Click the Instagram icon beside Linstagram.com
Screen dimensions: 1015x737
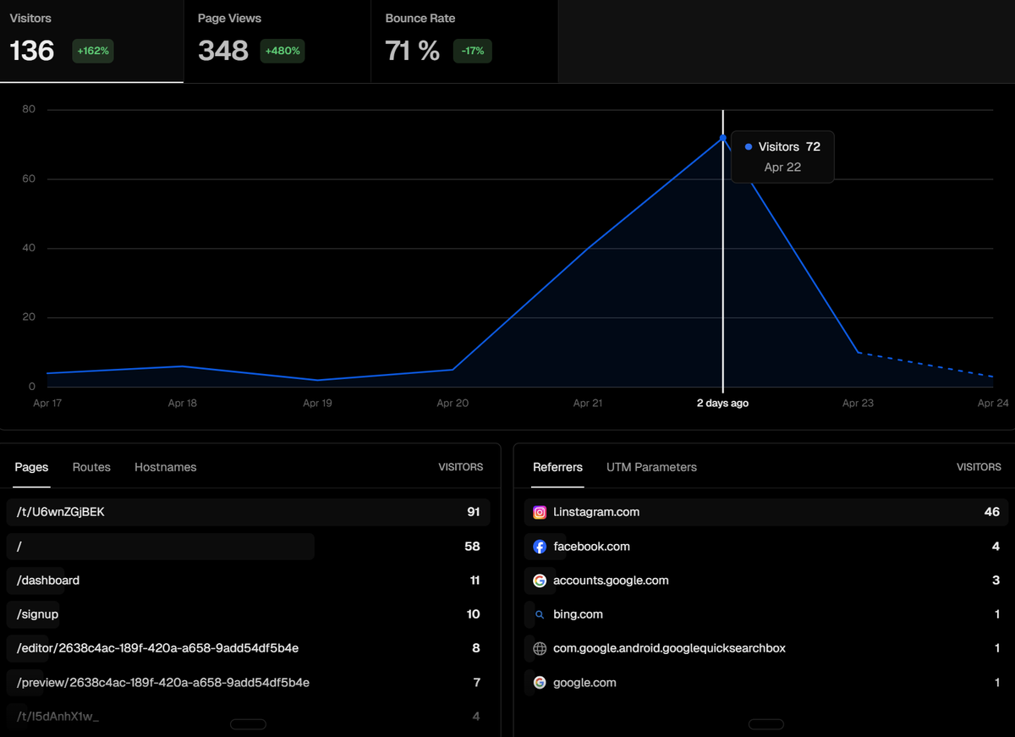point(540,512)
